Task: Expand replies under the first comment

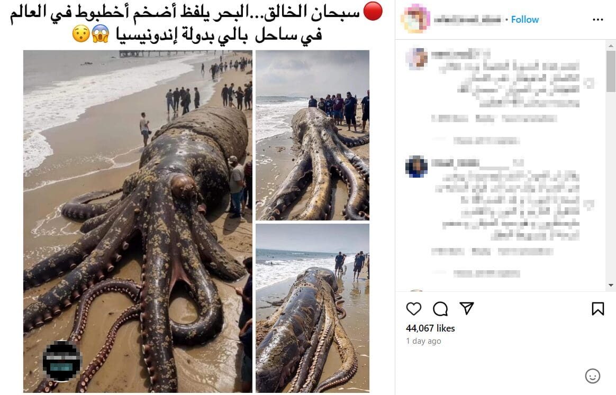Action: [486, 140]
